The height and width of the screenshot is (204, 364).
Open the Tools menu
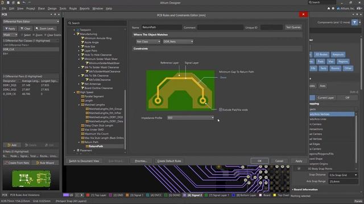(63, 8)
